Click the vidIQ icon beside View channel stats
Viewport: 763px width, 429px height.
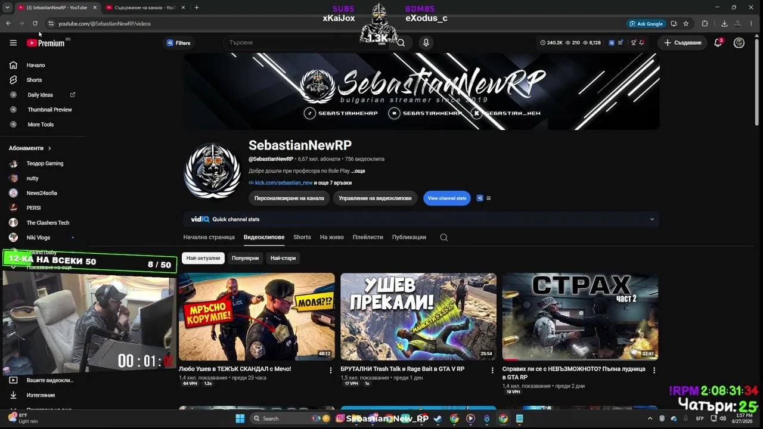(480, 198)
